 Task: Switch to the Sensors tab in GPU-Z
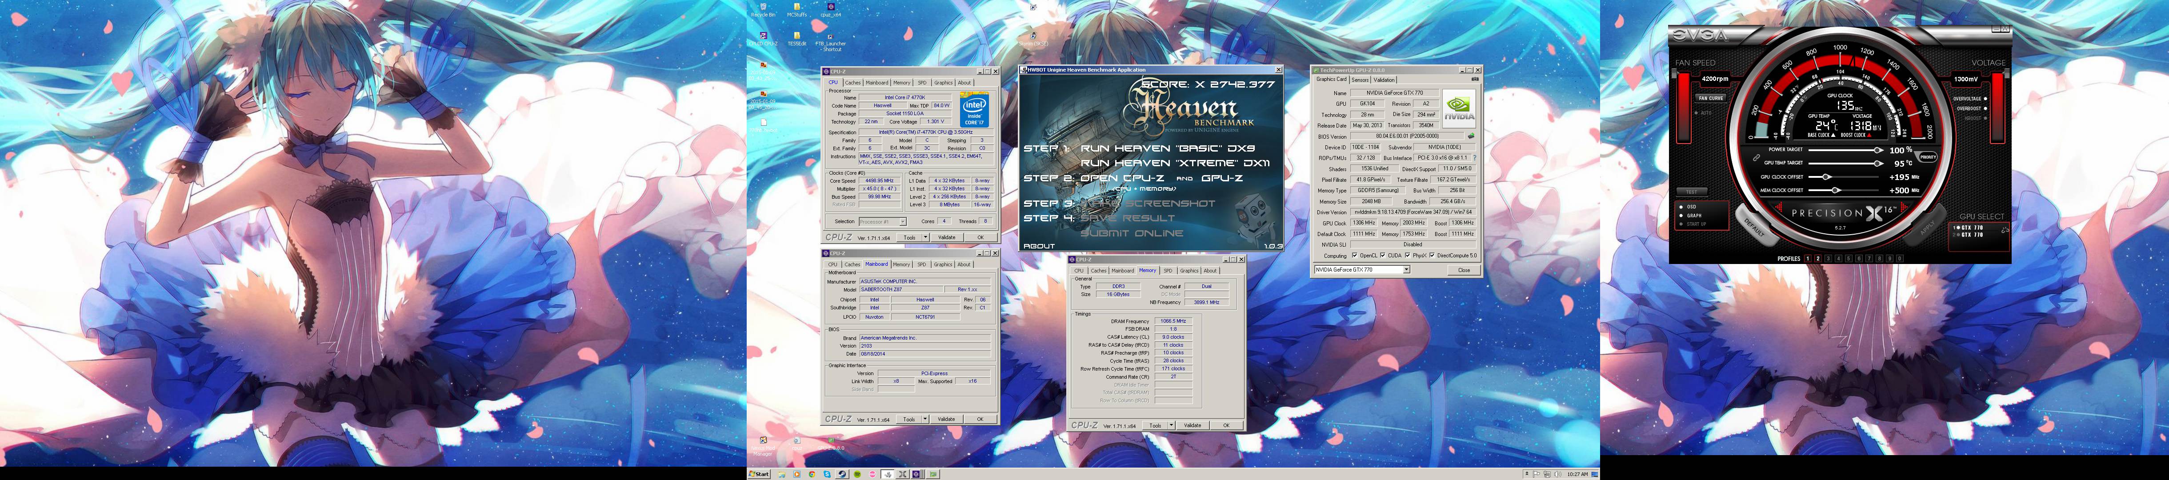click(1361, 80)
